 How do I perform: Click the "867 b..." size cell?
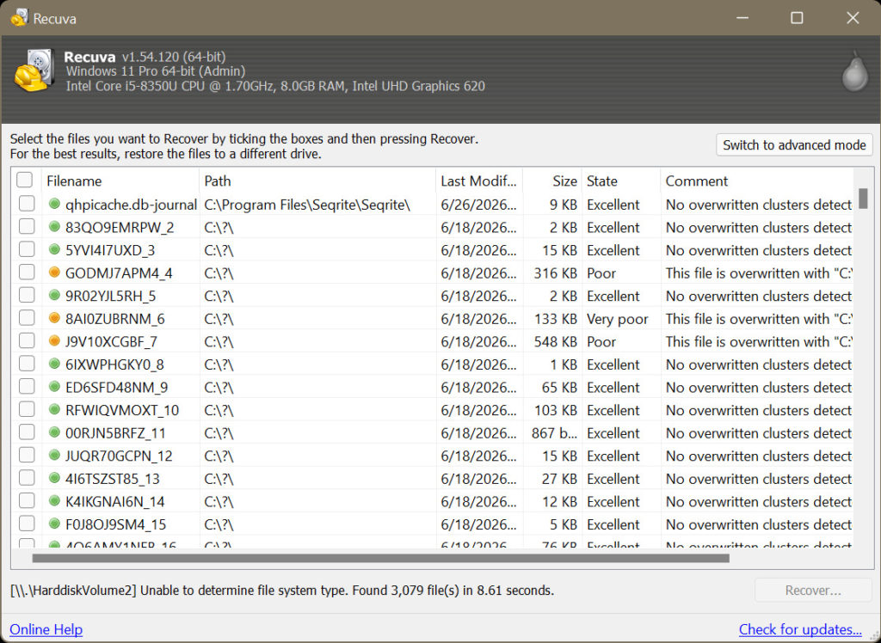click(x=554, y=433)
